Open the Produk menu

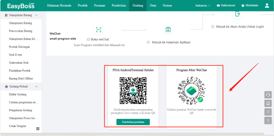(x=83, y=6)
